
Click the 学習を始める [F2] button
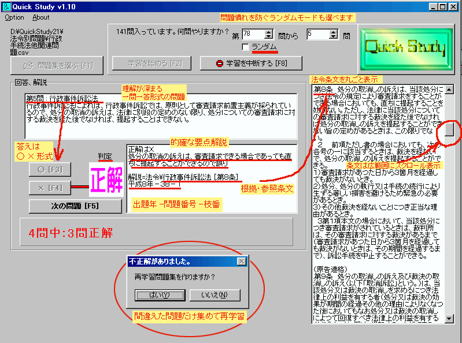[x=151, y=64]
